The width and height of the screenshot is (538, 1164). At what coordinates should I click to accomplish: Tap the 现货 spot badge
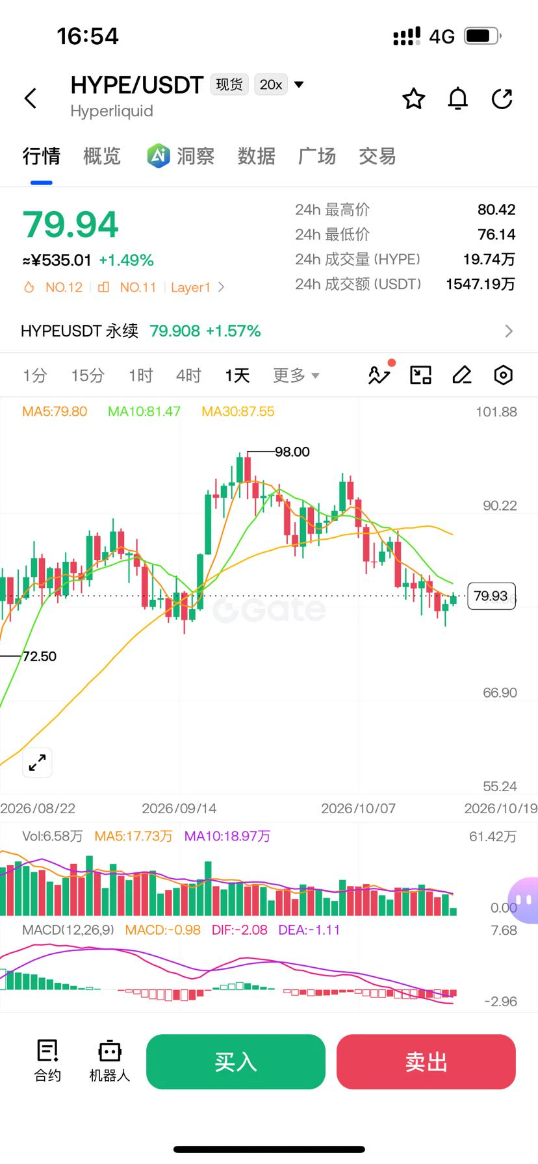(x=229, y=84)
